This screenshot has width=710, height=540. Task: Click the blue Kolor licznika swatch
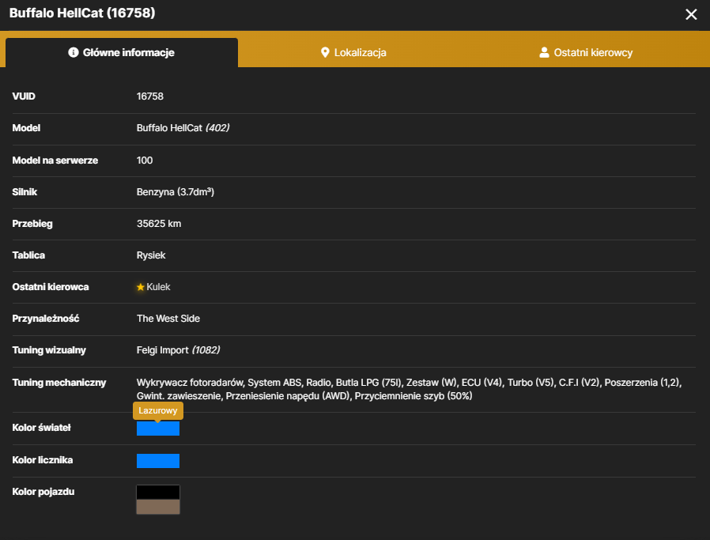pyautogui.click(x=158, y=461)
